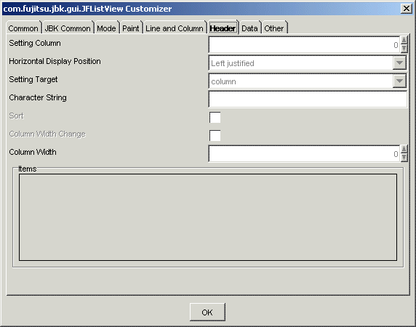Switch to the Common tab
This screenshot has width=416, height=327.
click(x=23, y=28)
